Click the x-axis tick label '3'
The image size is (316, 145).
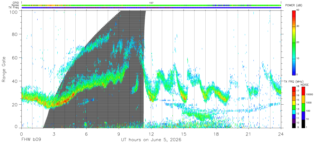pos(54,134)
